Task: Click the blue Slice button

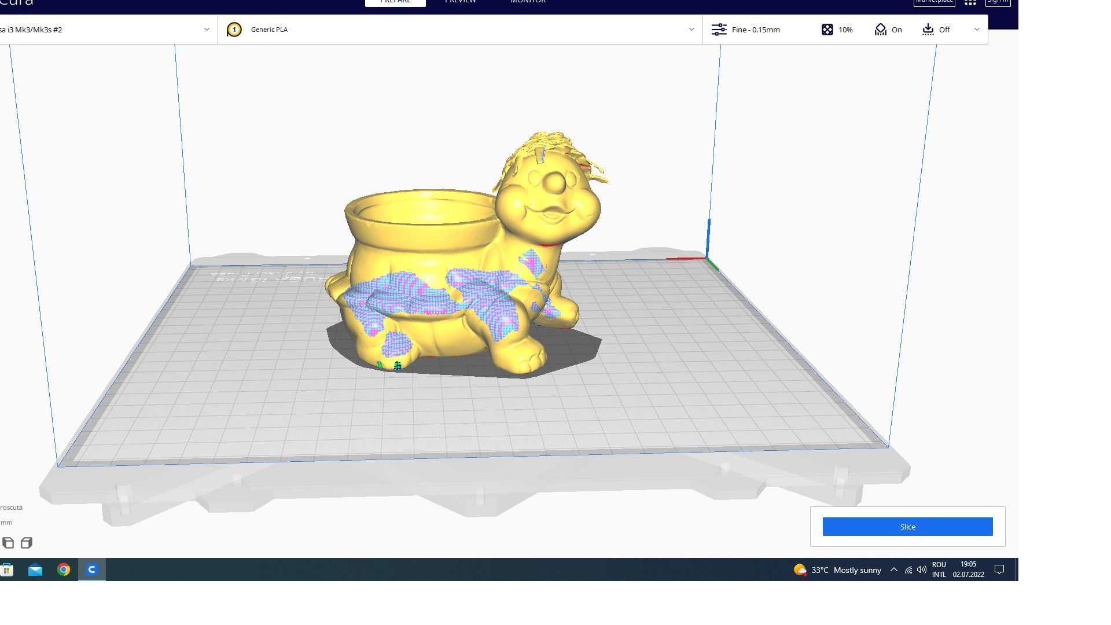Action: [x=907, y=527]
